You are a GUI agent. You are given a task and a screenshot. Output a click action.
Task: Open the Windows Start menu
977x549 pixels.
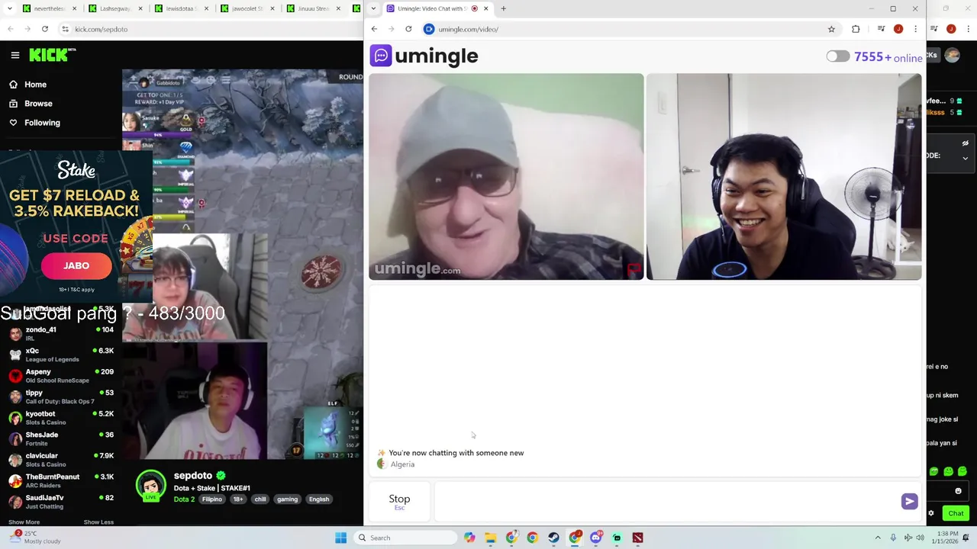[341, 538]
